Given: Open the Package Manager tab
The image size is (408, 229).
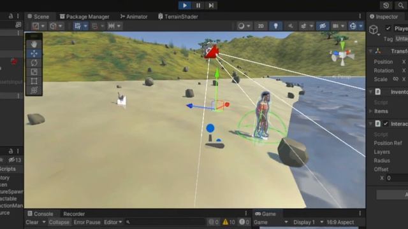Looking at the screenshot, I should click(84, 17).
